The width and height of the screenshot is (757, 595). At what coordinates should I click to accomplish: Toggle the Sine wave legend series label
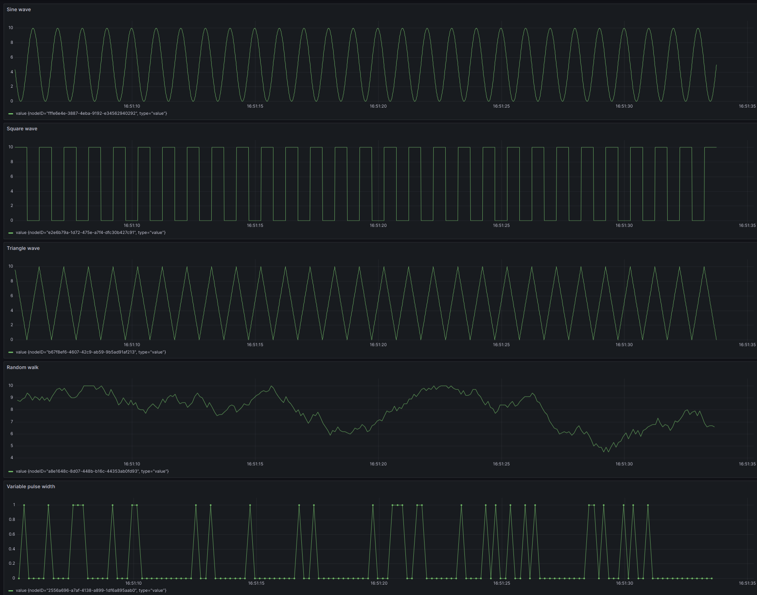coord(91,114)
